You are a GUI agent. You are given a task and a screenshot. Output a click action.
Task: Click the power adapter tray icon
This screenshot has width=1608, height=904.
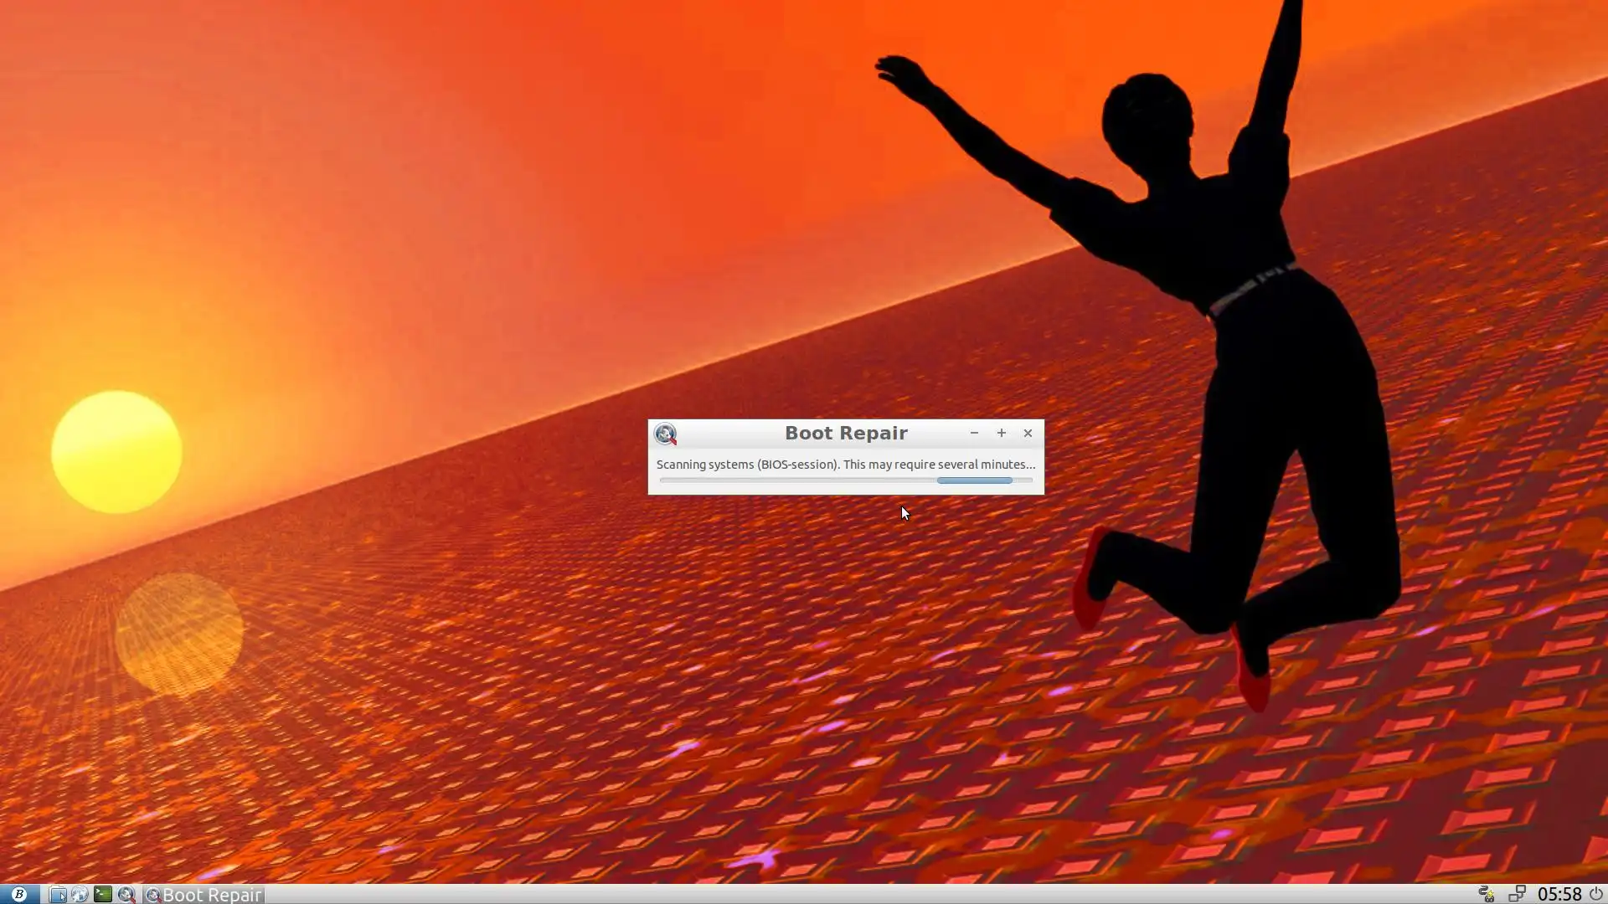[1486, 894]
